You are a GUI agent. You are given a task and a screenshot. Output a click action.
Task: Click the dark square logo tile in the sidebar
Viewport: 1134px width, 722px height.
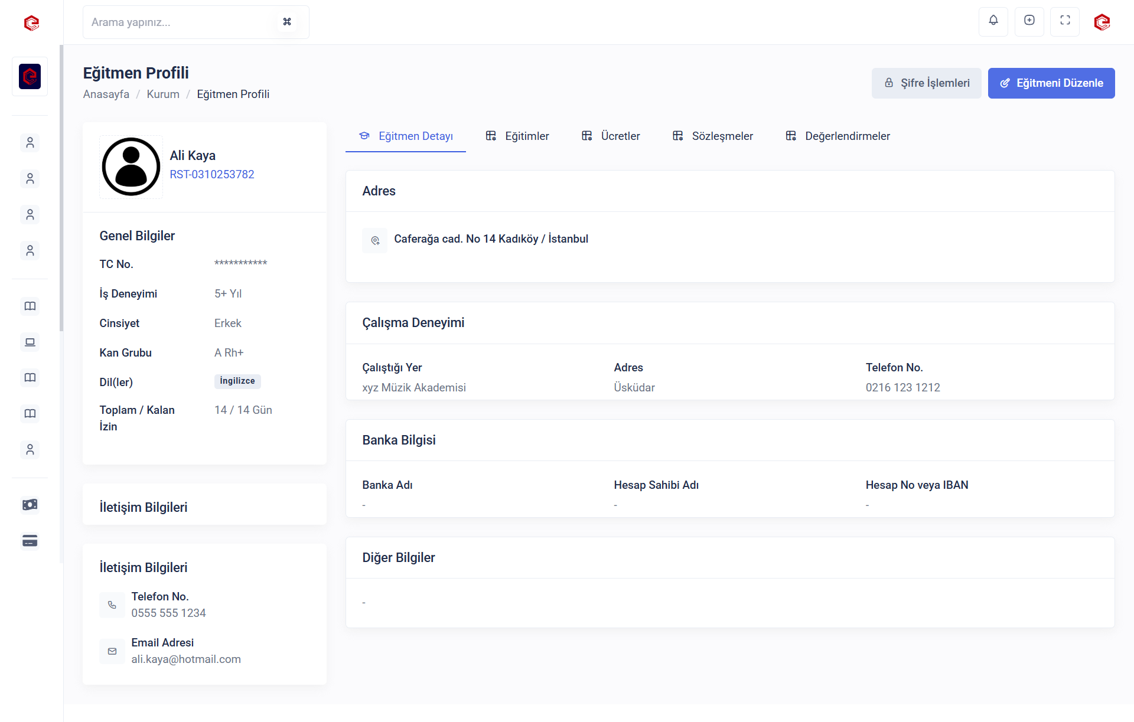click(30, 76)
